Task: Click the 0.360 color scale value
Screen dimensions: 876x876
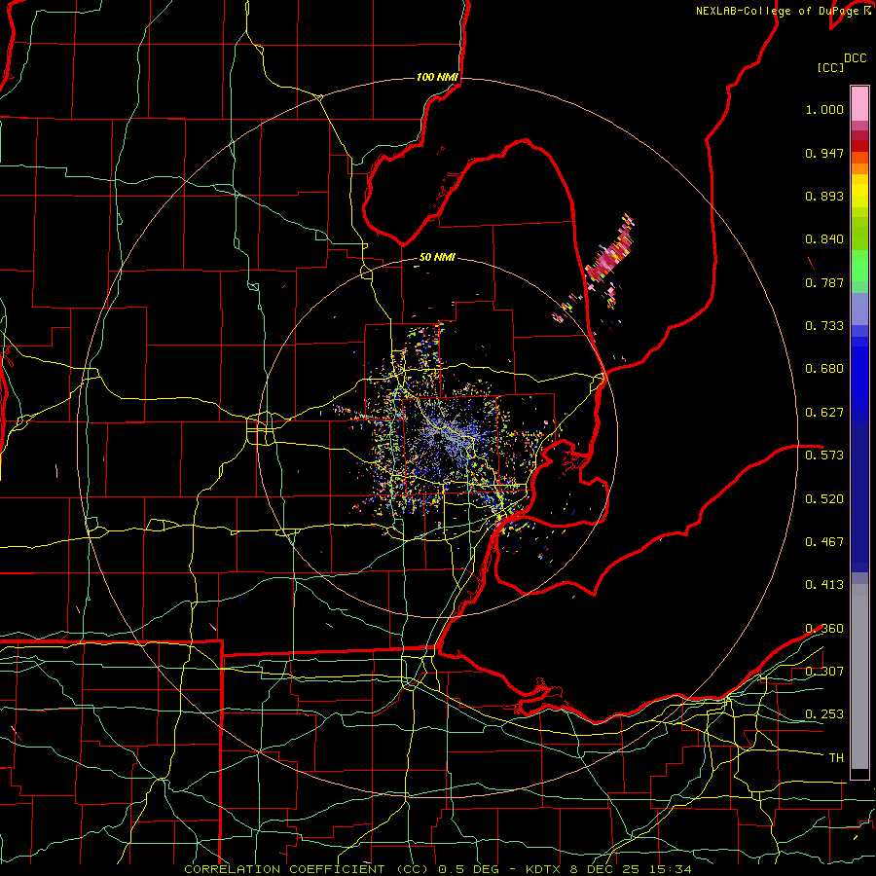Action: click(824, 629)
